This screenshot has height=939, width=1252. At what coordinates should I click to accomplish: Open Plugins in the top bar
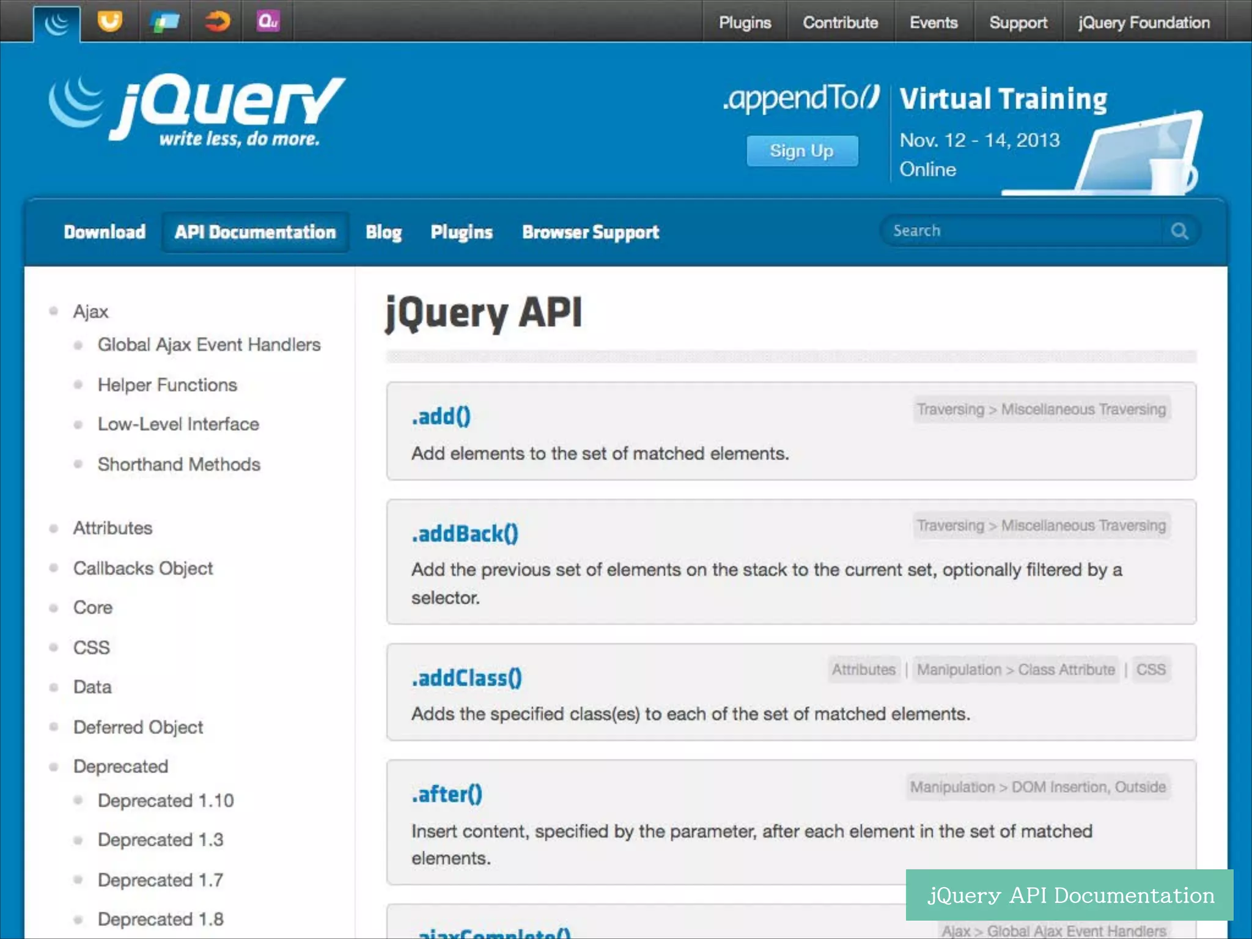click(x=745, y=23)
